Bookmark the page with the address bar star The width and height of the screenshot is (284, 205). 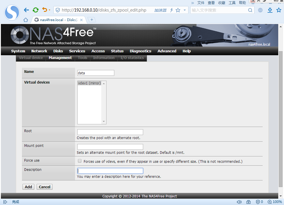click(178, 10)
